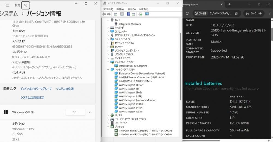Toggle console tree icon in Device Manager toolbar
The image size is (273, 142).
pos(115,14)
